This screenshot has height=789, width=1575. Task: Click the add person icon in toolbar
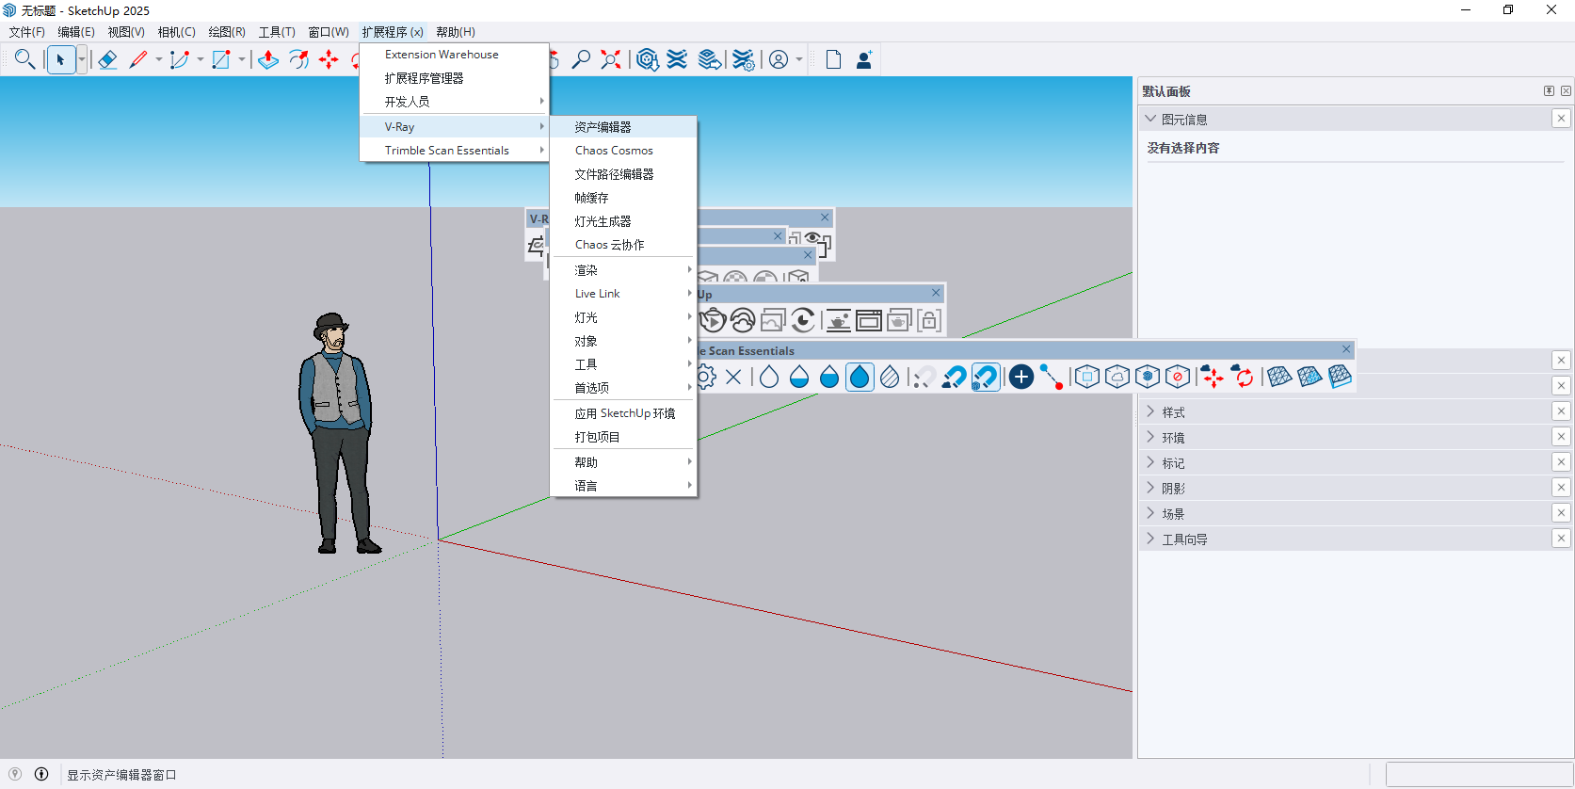tap(864, 59)
